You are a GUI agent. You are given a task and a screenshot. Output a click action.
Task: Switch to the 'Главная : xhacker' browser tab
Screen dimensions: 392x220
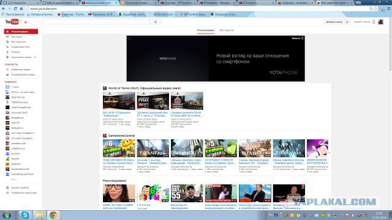coord(295,2)
